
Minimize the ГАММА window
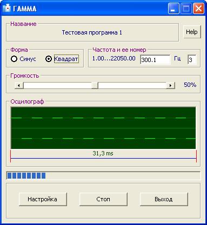(x=173, y=9)
